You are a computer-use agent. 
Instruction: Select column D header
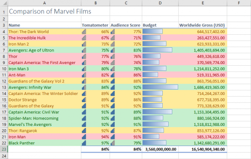(160, 3)
